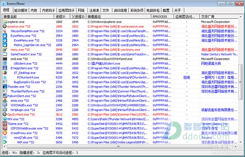Sort by the 文件厂商 column header
This screenshot has width=245, height=157.
point(219,17)
